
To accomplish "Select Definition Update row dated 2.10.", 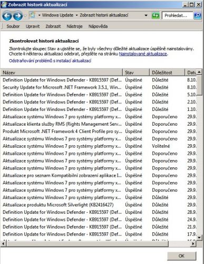I will click(99, 102).
